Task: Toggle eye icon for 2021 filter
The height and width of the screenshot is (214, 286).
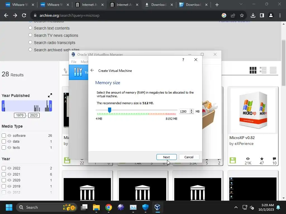Action: [x=9, y=174]
